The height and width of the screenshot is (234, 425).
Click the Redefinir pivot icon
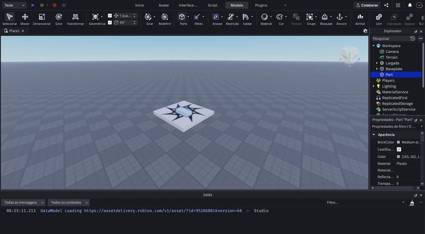(x=165, y=17)
